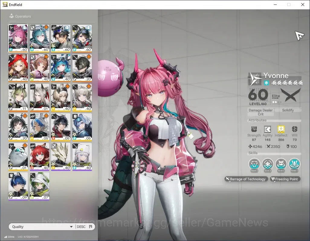The image size is (310, 241).
Task: Select the red-hooded blonde operator card
Action: [x=18, y=68]
